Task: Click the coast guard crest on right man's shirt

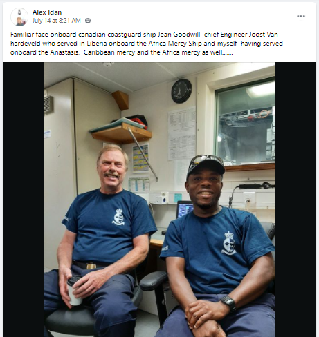Action: coord(228,243)
